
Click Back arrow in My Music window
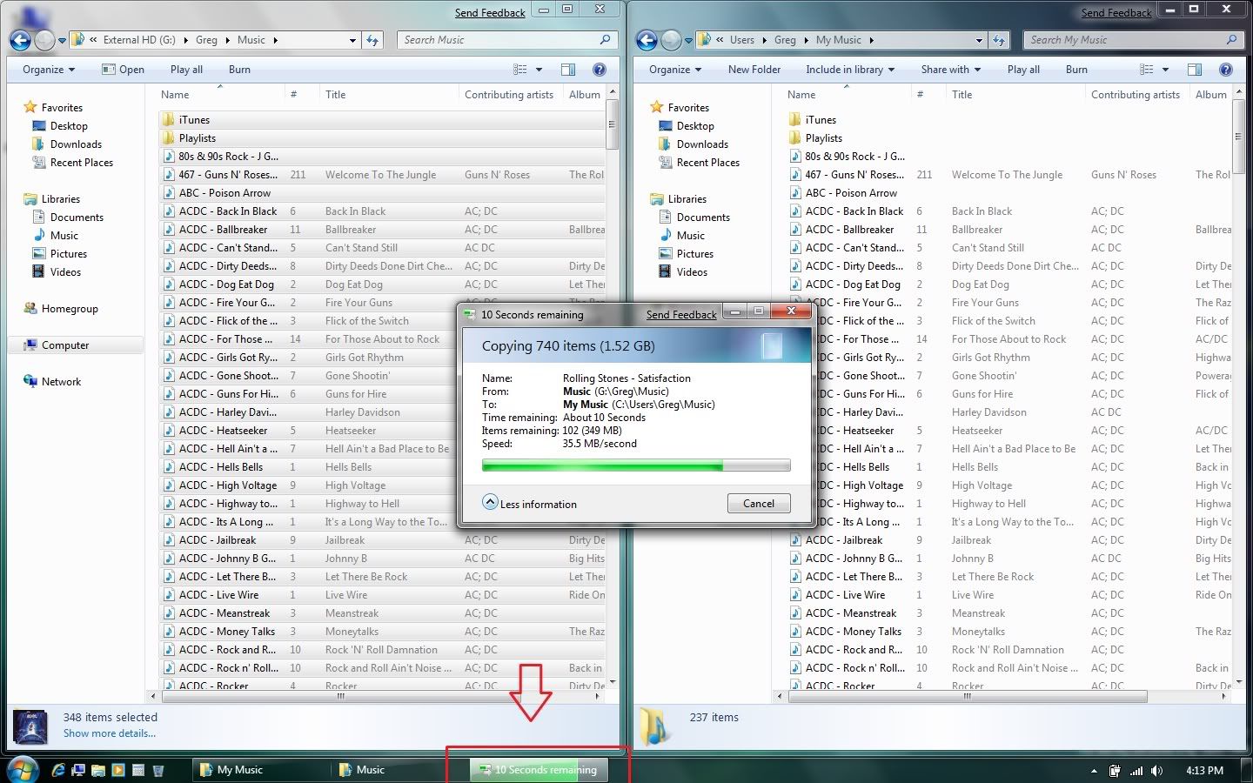(x=647, y=40)
